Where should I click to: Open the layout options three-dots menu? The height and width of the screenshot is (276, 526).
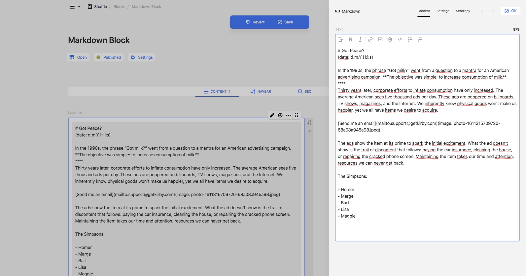288,115
